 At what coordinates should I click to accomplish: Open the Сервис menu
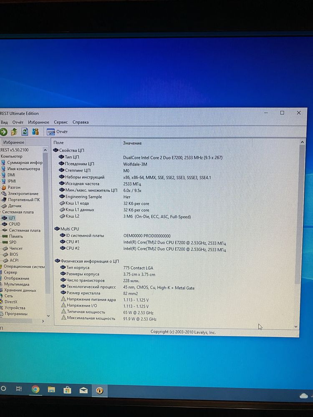pyautogui.click(x=61, y=122)
